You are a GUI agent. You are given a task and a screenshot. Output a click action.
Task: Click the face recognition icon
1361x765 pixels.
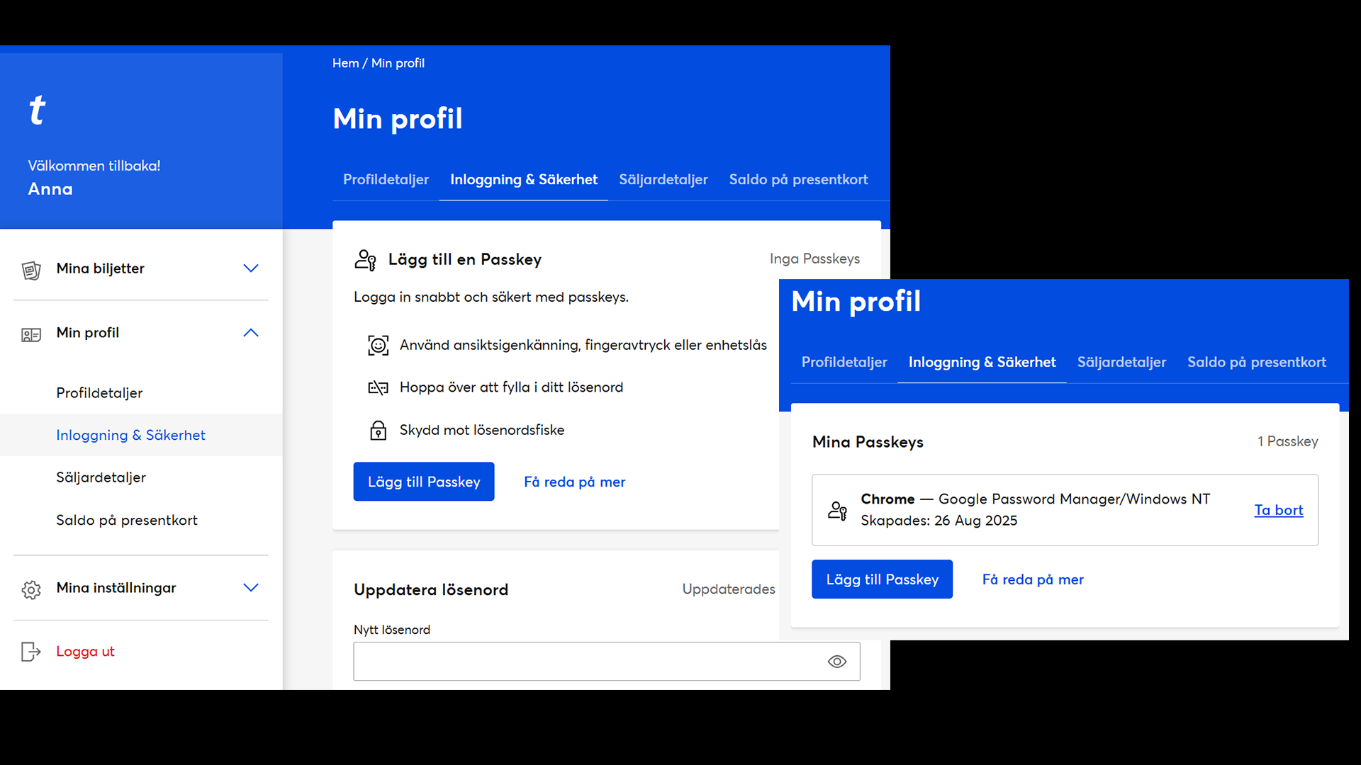click(x=378, y=346)
